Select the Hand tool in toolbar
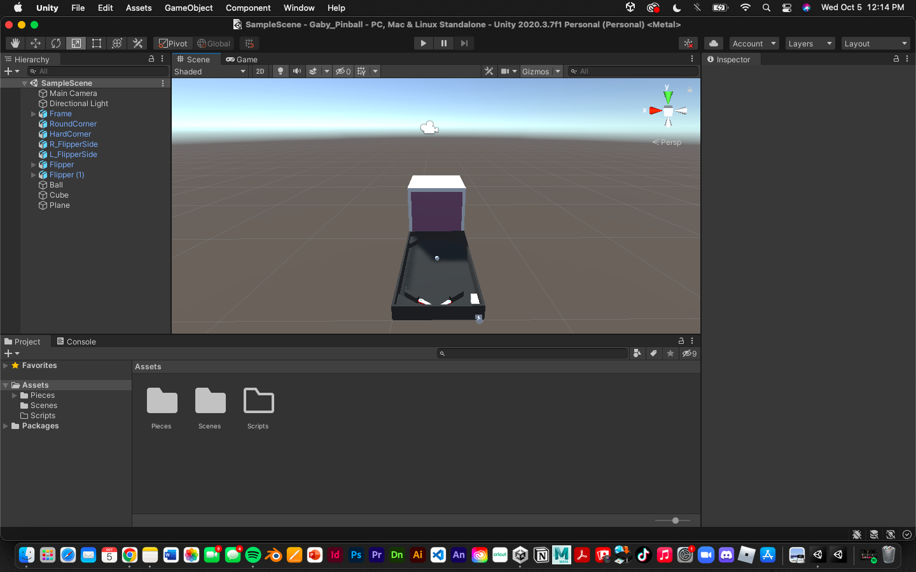Viewport: 916px width, 572px height. tap(15, 43)
